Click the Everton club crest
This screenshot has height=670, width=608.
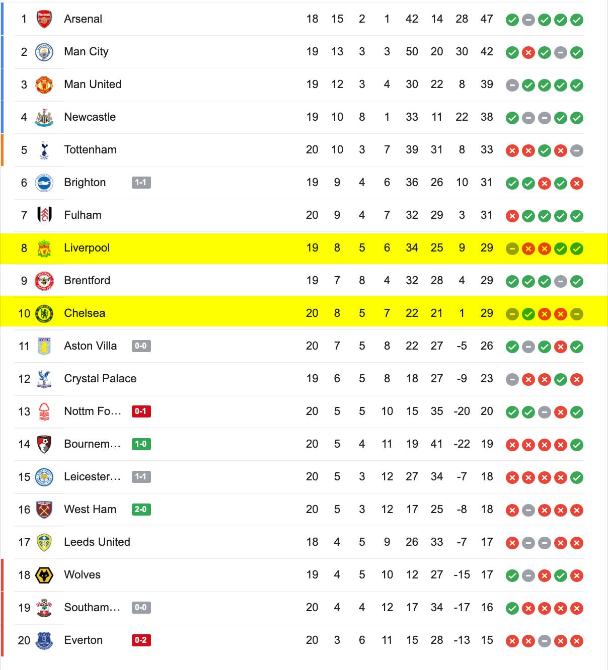point(44,640)
